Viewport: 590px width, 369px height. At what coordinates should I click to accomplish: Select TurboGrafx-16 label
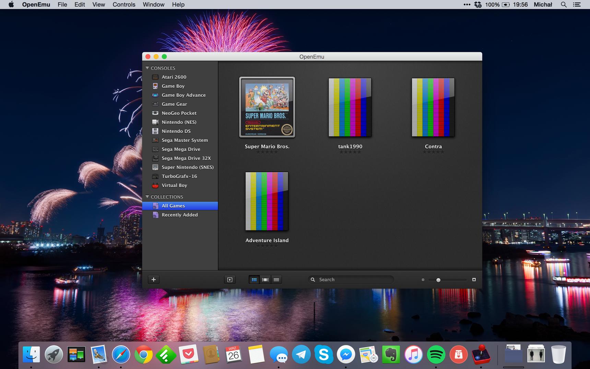179,176
